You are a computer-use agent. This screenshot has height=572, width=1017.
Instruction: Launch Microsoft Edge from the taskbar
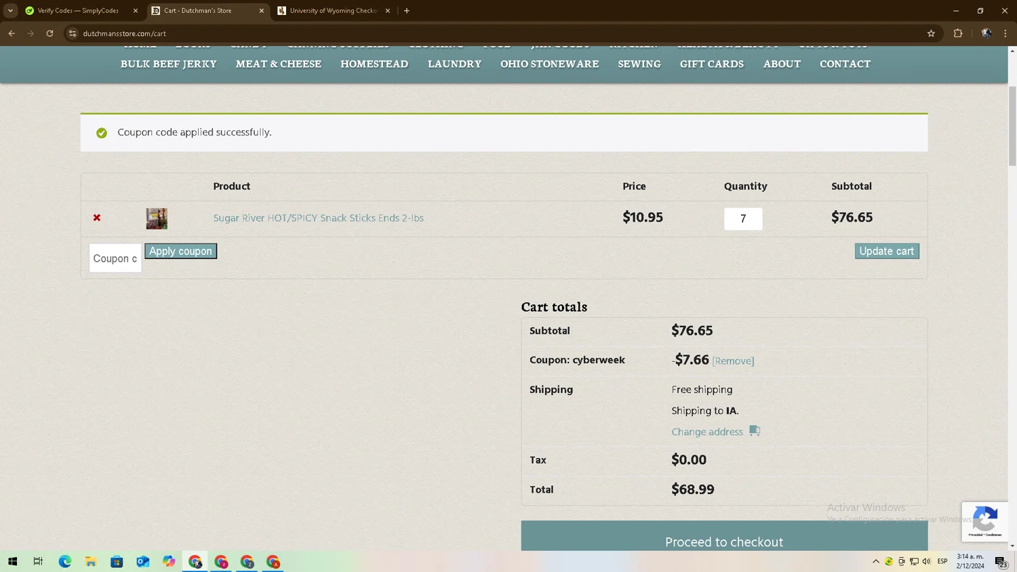click(x=65, y=561)
